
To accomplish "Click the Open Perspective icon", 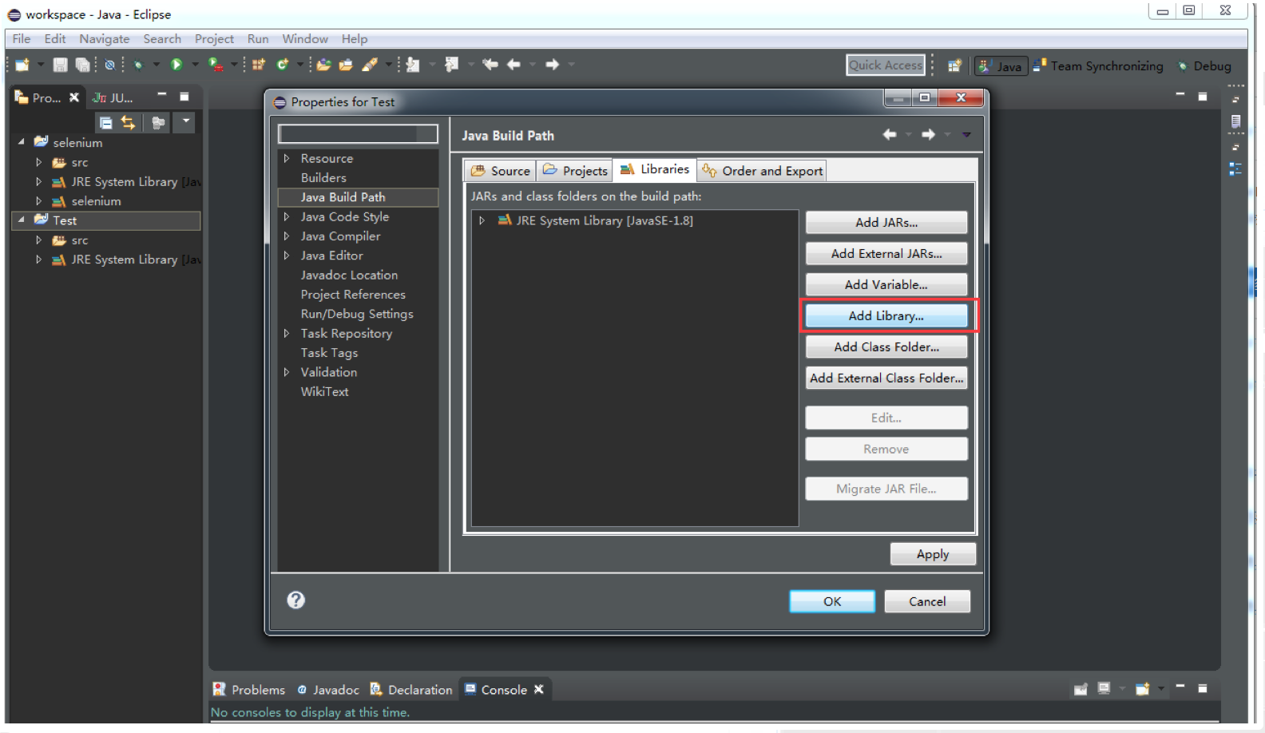I will pyautogui.click(x=954, y=66).
